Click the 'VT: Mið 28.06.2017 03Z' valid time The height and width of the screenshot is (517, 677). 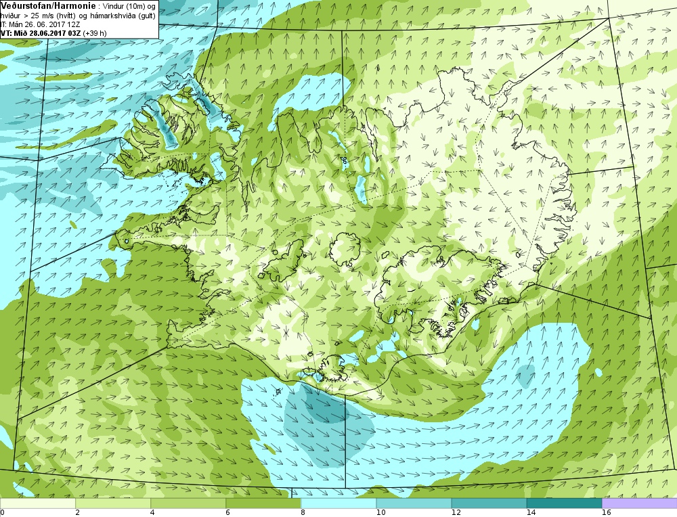pos(41,33)
